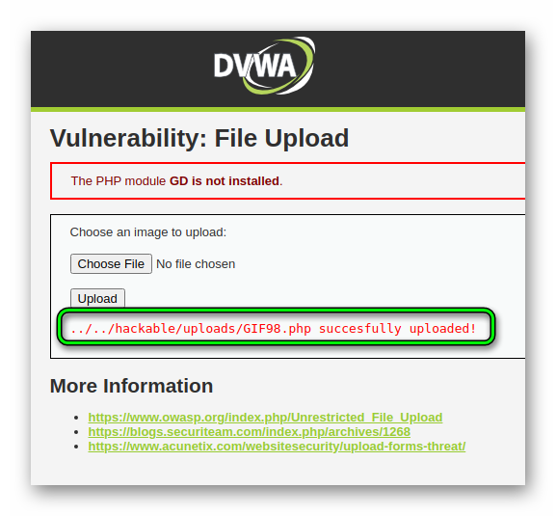
Task: Click "The PHP module" text in the red box
Action: 119,181
